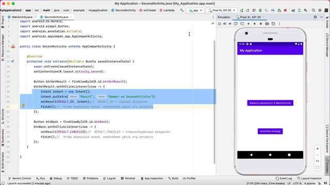Open the Profiler tool window tab
This screenshot has width=330, height=185.
point(189,178)
